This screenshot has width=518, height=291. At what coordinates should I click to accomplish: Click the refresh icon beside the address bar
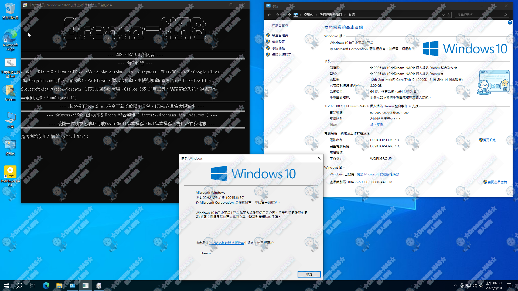pos(449,15)
